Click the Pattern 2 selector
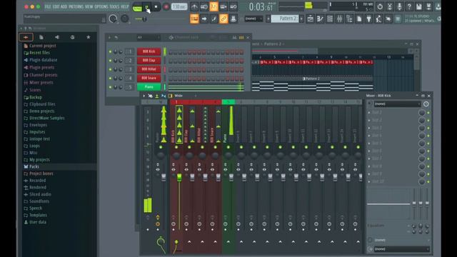 285,19
